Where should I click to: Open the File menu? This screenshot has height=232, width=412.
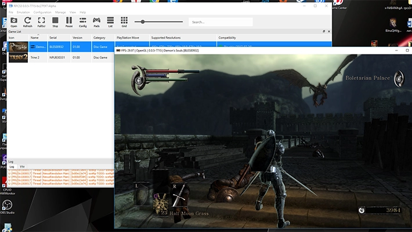tap(11, 12)
